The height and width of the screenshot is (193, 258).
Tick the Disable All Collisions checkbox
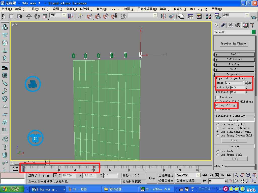tap(217, 102)
